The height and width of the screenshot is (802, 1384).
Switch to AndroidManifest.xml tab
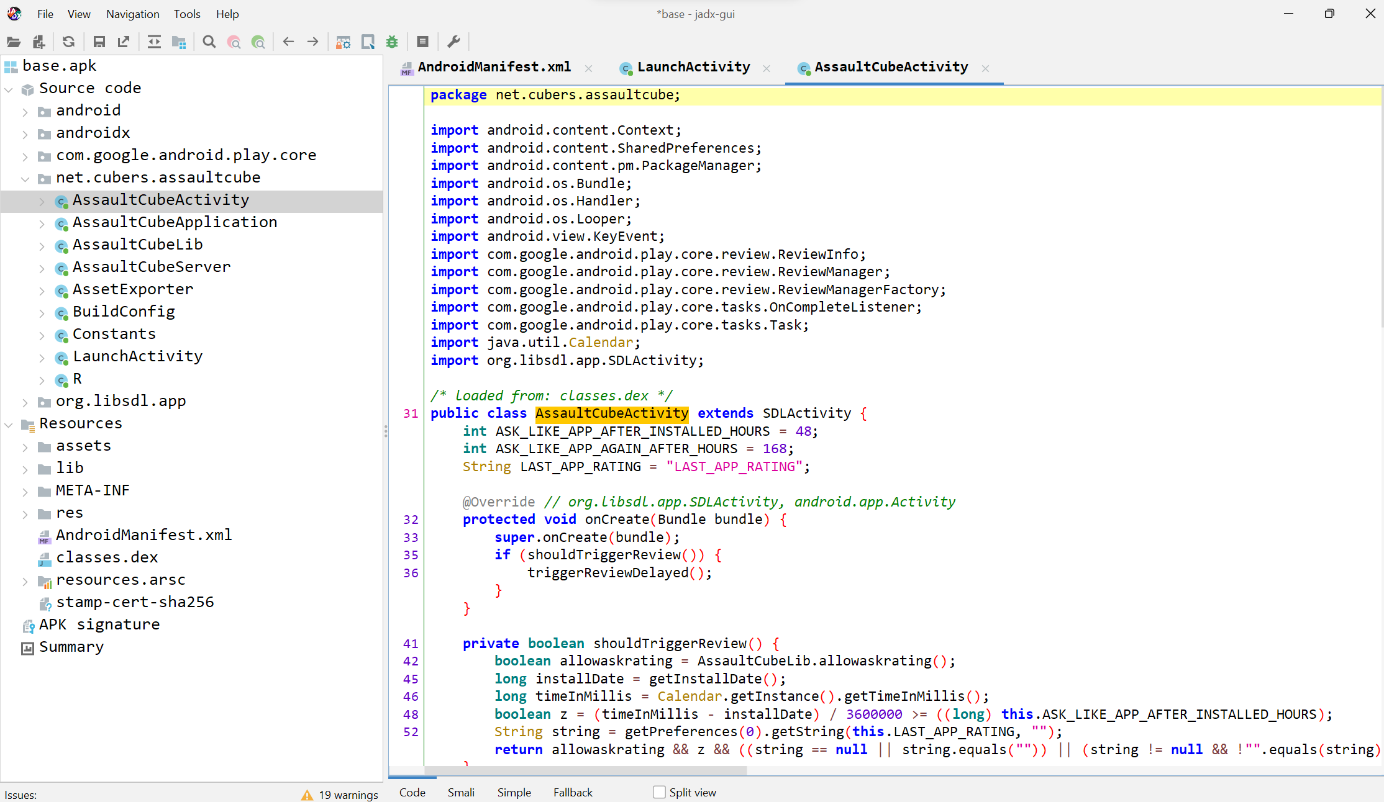494,67
